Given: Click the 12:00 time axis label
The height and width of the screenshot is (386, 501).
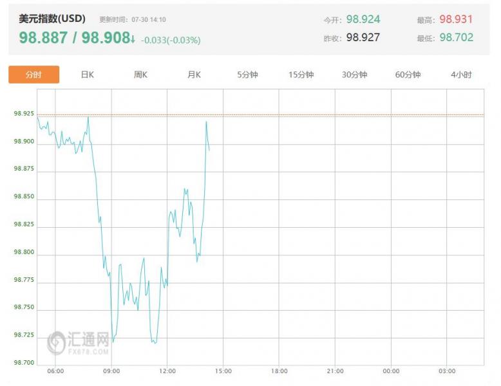Looking at the screenshot, I should (167, 371).
